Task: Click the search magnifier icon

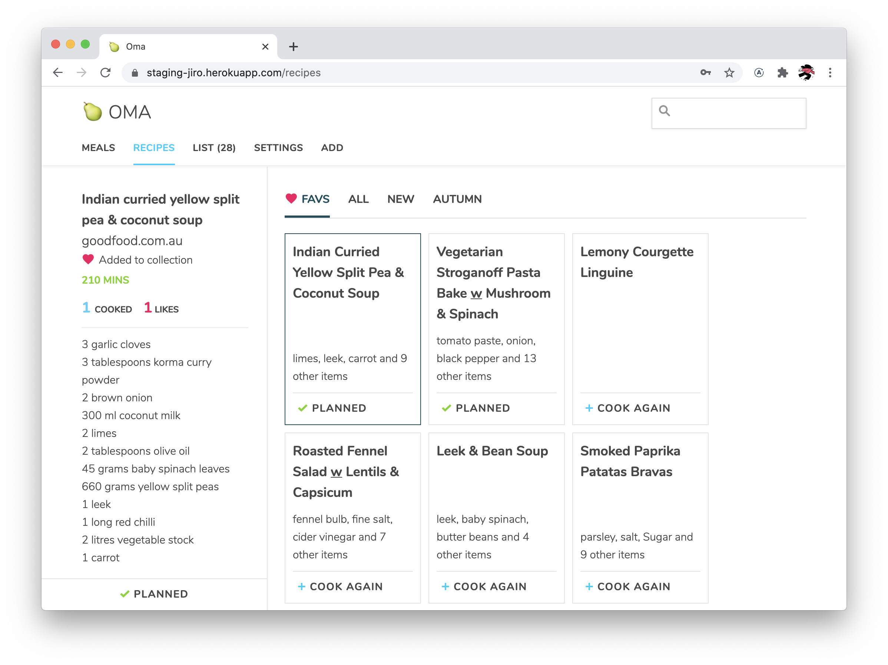Action: [665, 111]
